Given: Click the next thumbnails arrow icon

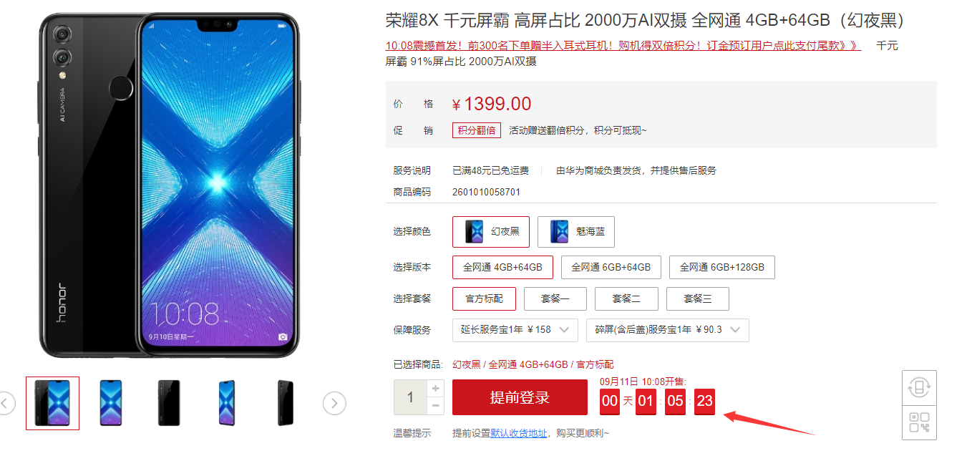Looking at the screenshot, I should (334, 404).
